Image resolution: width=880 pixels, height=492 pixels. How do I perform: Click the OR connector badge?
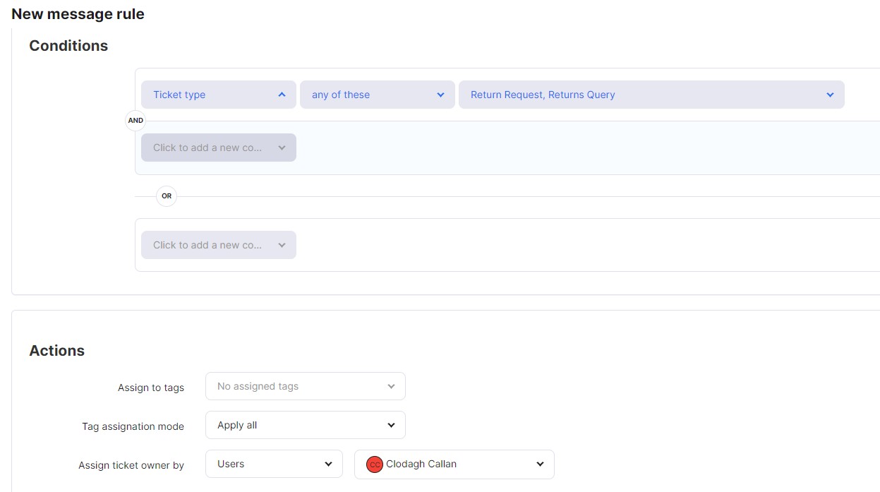[x=167, y=196]
